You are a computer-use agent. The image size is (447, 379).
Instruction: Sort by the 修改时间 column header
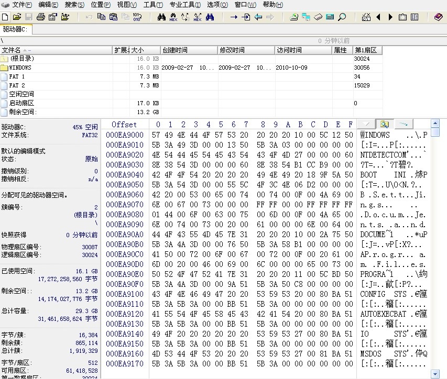(246, 50)
